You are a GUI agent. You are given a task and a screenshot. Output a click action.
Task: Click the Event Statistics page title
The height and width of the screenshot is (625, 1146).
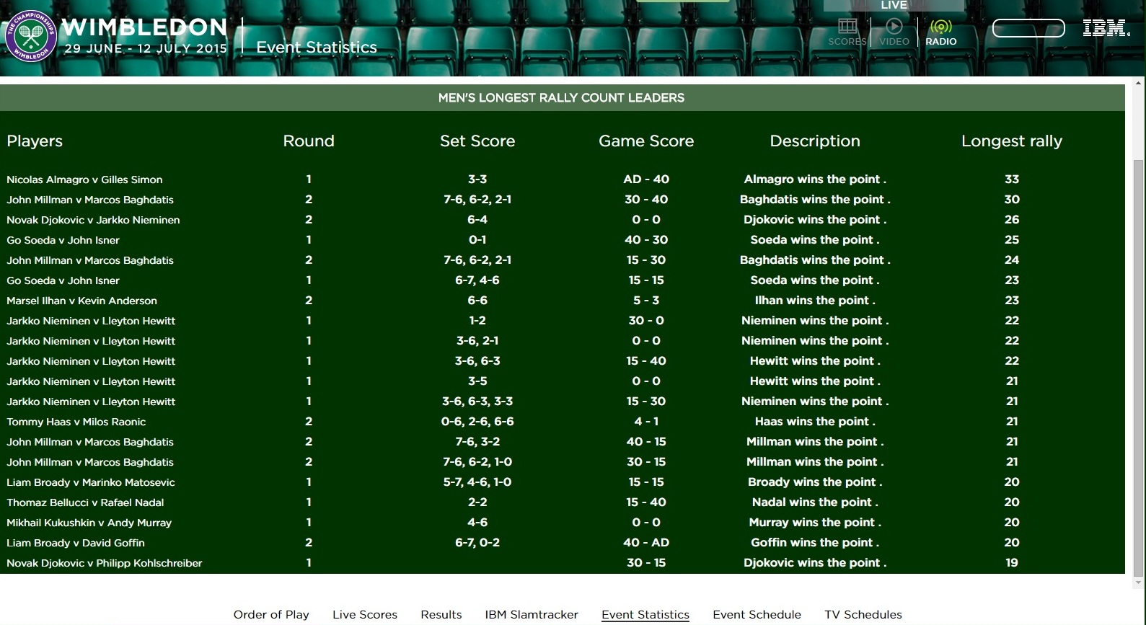point(317,48)
